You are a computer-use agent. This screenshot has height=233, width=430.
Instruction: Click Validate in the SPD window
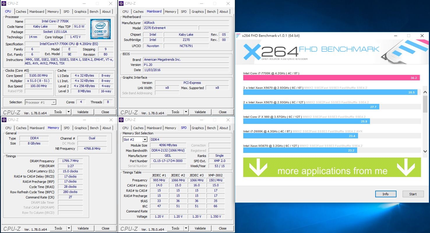coord(200,228)
